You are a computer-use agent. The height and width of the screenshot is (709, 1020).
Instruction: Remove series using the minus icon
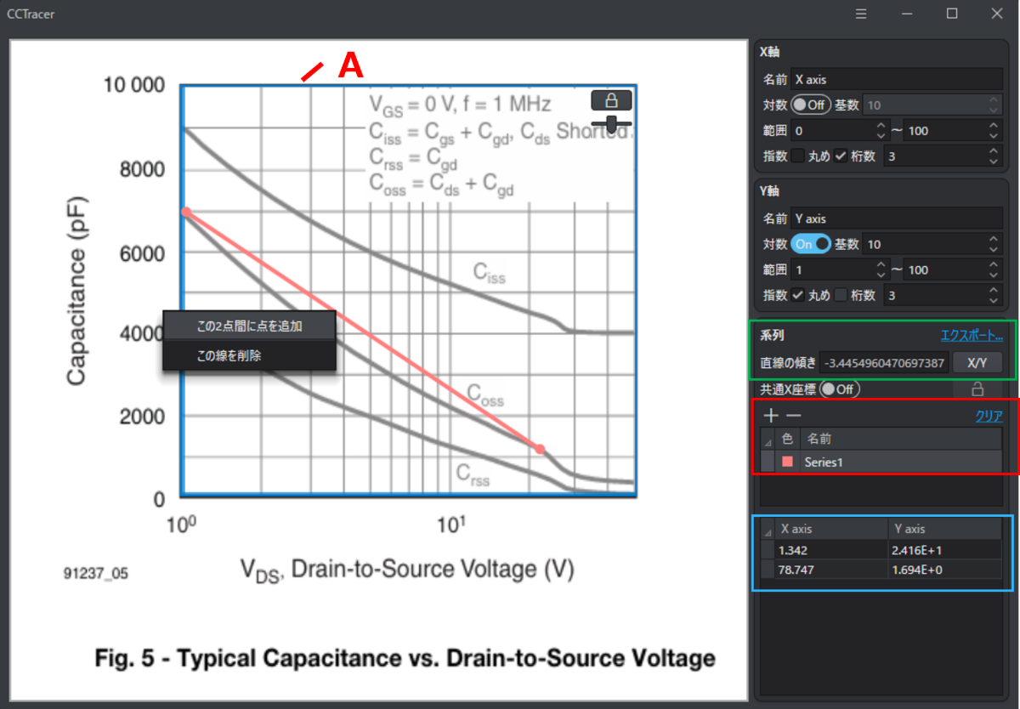[x=792, y=416]
